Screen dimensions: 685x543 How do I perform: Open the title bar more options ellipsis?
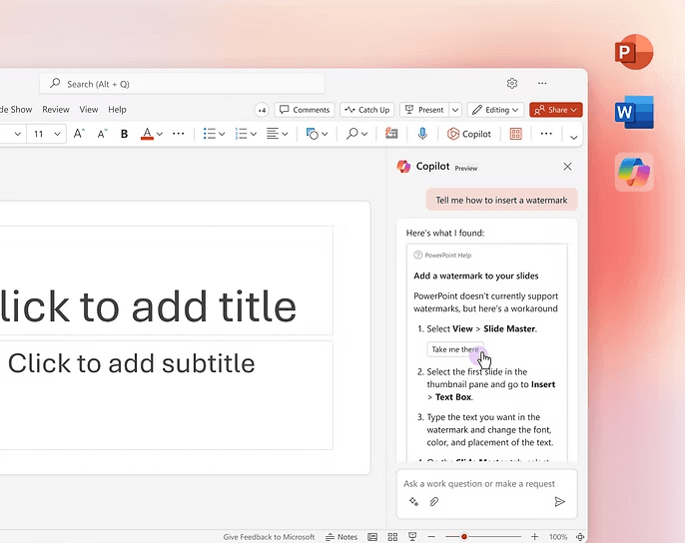pos(542,83)
